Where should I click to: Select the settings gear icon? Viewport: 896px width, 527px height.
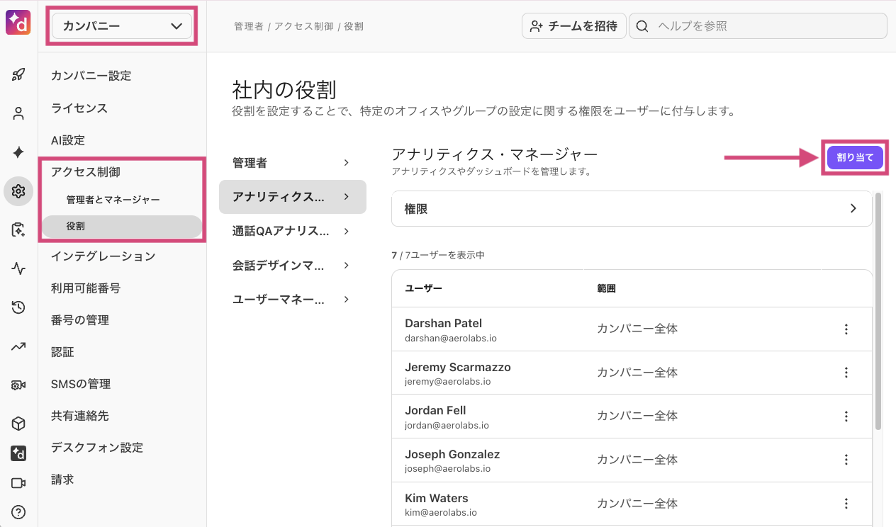(18, 191)
